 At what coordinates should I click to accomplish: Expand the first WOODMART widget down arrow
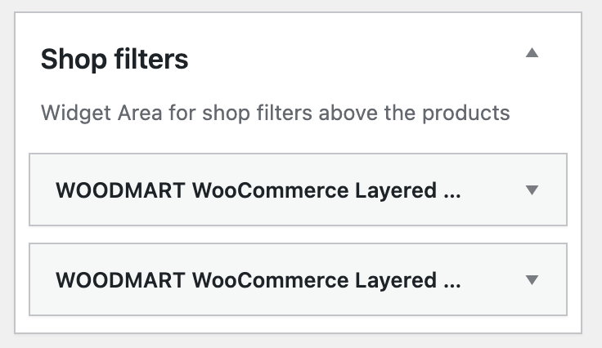pyautogui.click(x=532, y=190)
